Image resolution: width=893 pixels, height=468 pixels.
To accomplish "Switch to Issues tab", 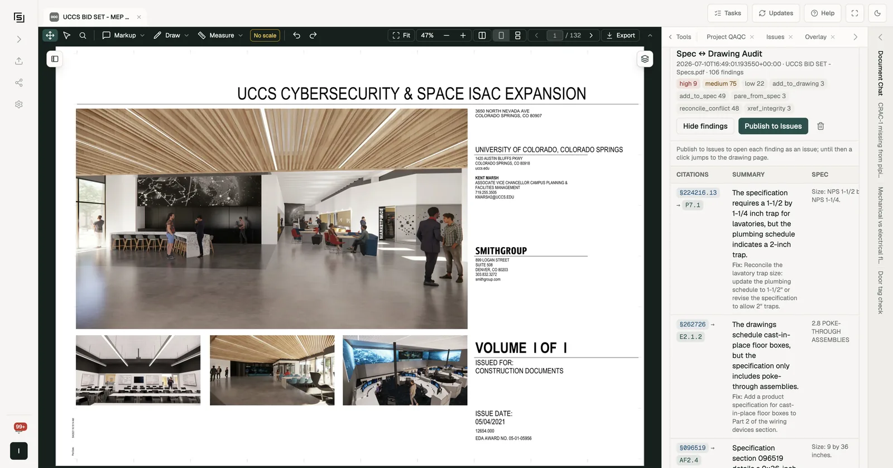I will [775, 37].
